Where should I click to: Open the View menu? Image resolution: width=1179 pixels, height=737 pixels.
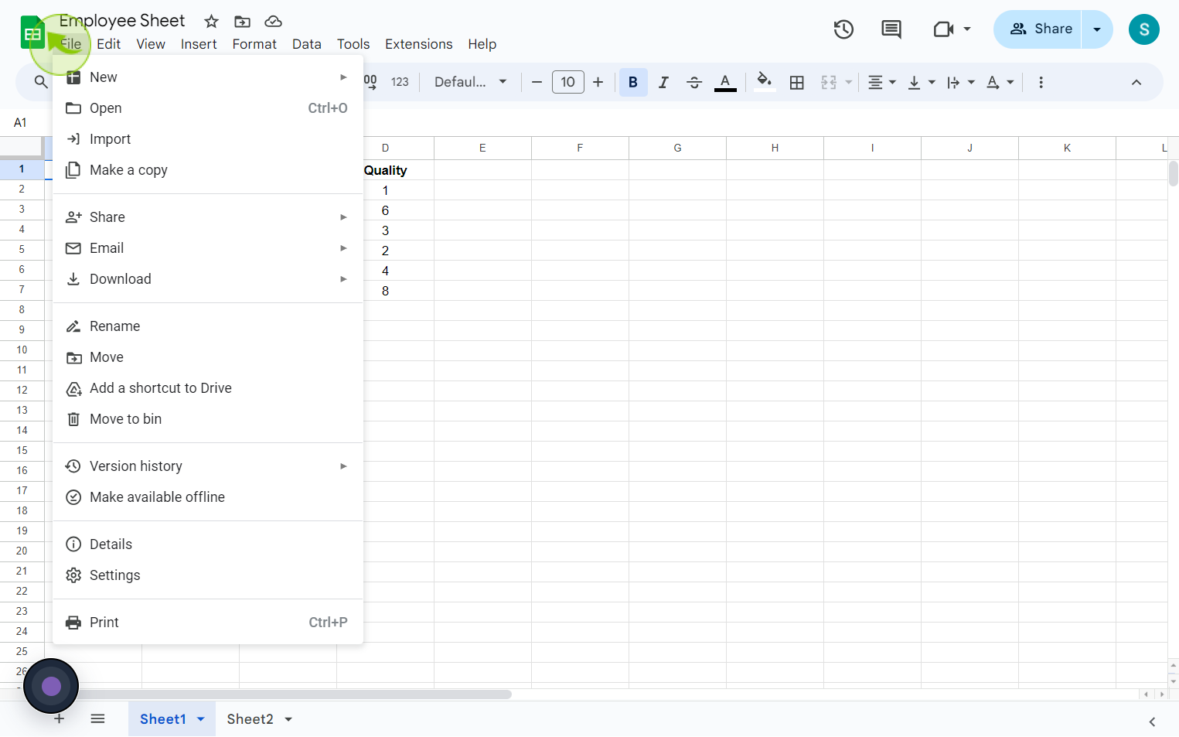[x=151, y=44]
